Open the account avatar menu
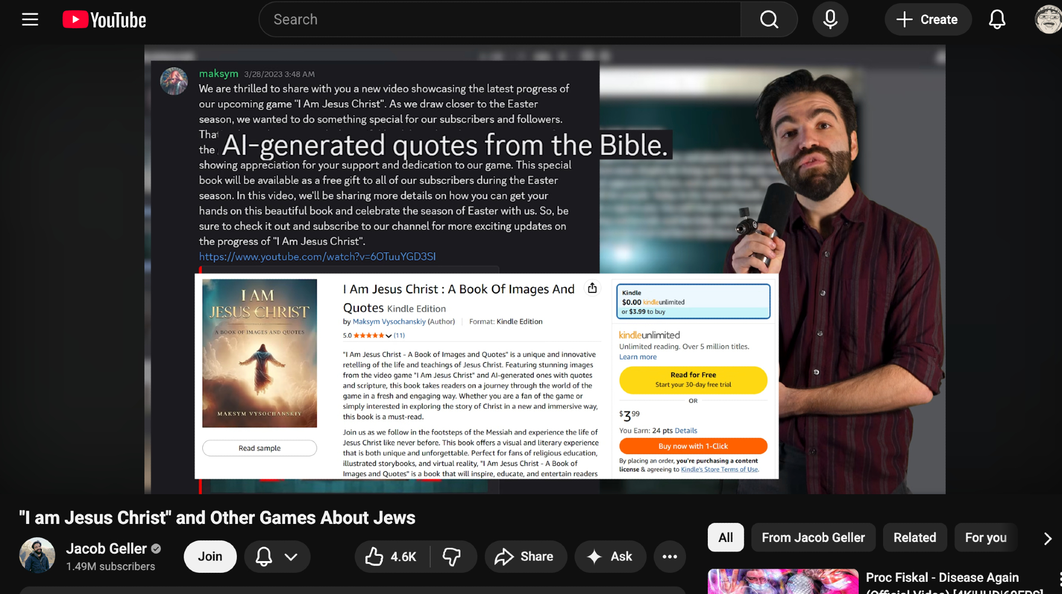This screenshot has width=1062, height=594. click(x=1048, y=20)
